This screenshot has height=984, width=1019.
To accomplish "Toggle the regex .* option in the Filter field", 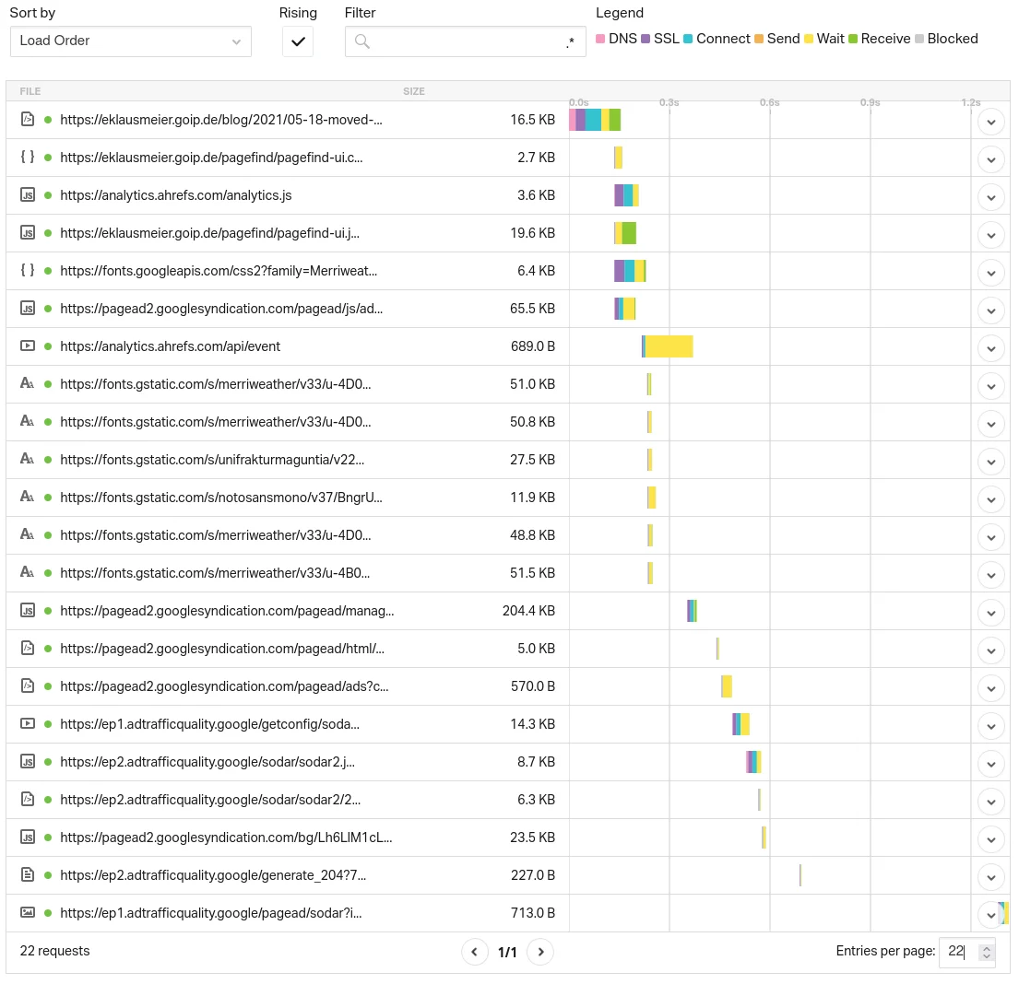I will coord(570,41).
